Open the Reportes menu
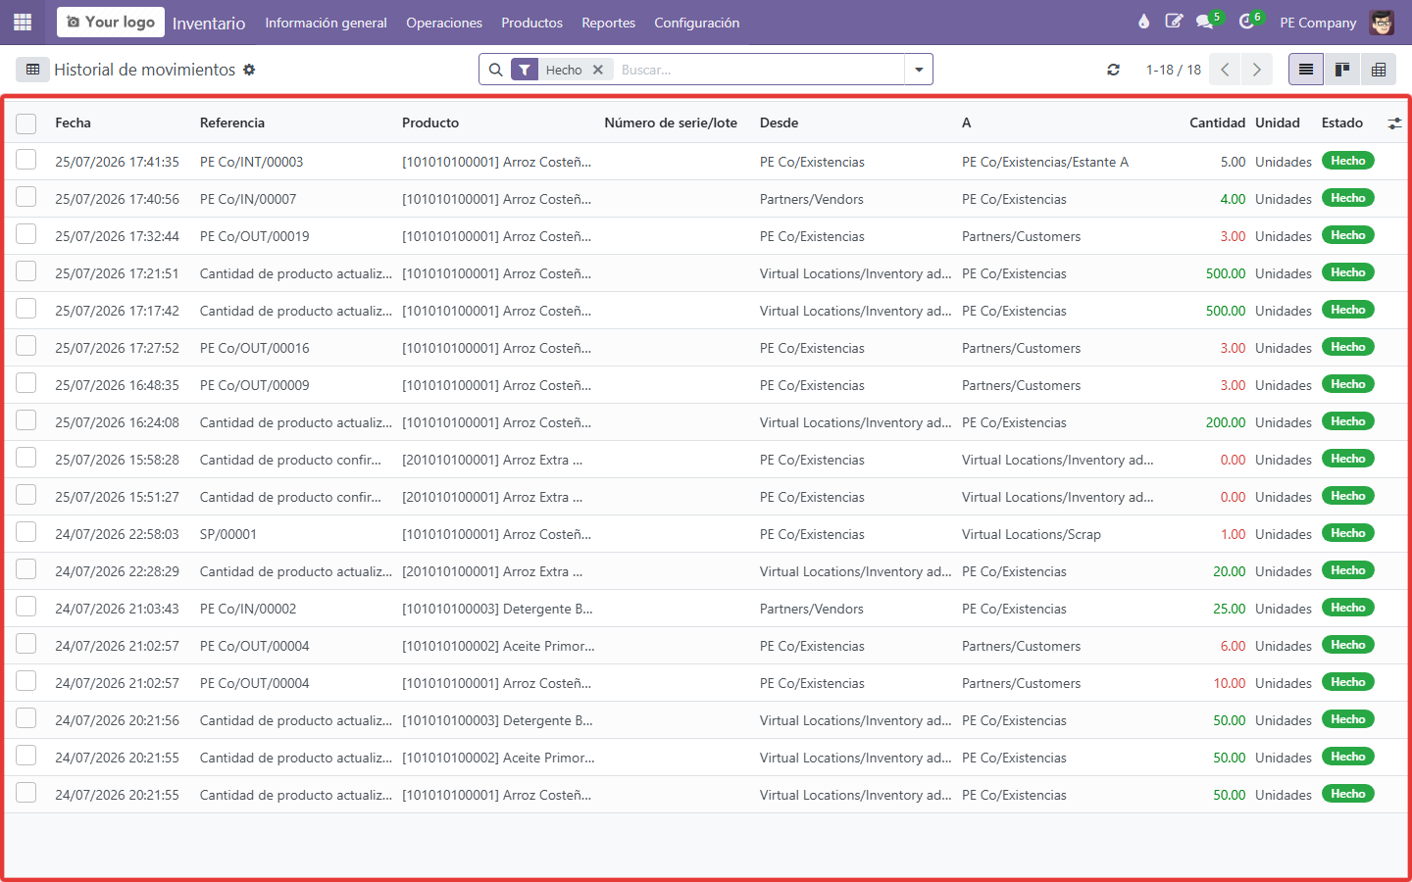Screen dimensions: 1412x882 click(x=608, y=23)
